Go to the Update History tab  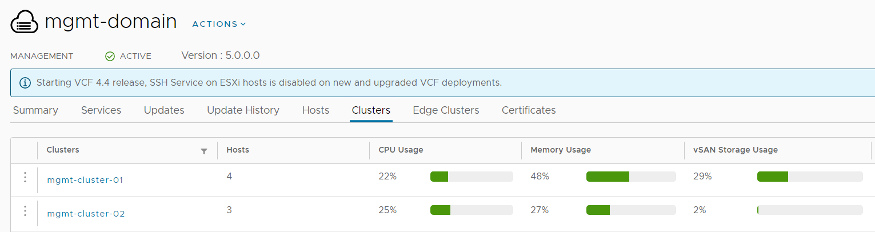243,110
